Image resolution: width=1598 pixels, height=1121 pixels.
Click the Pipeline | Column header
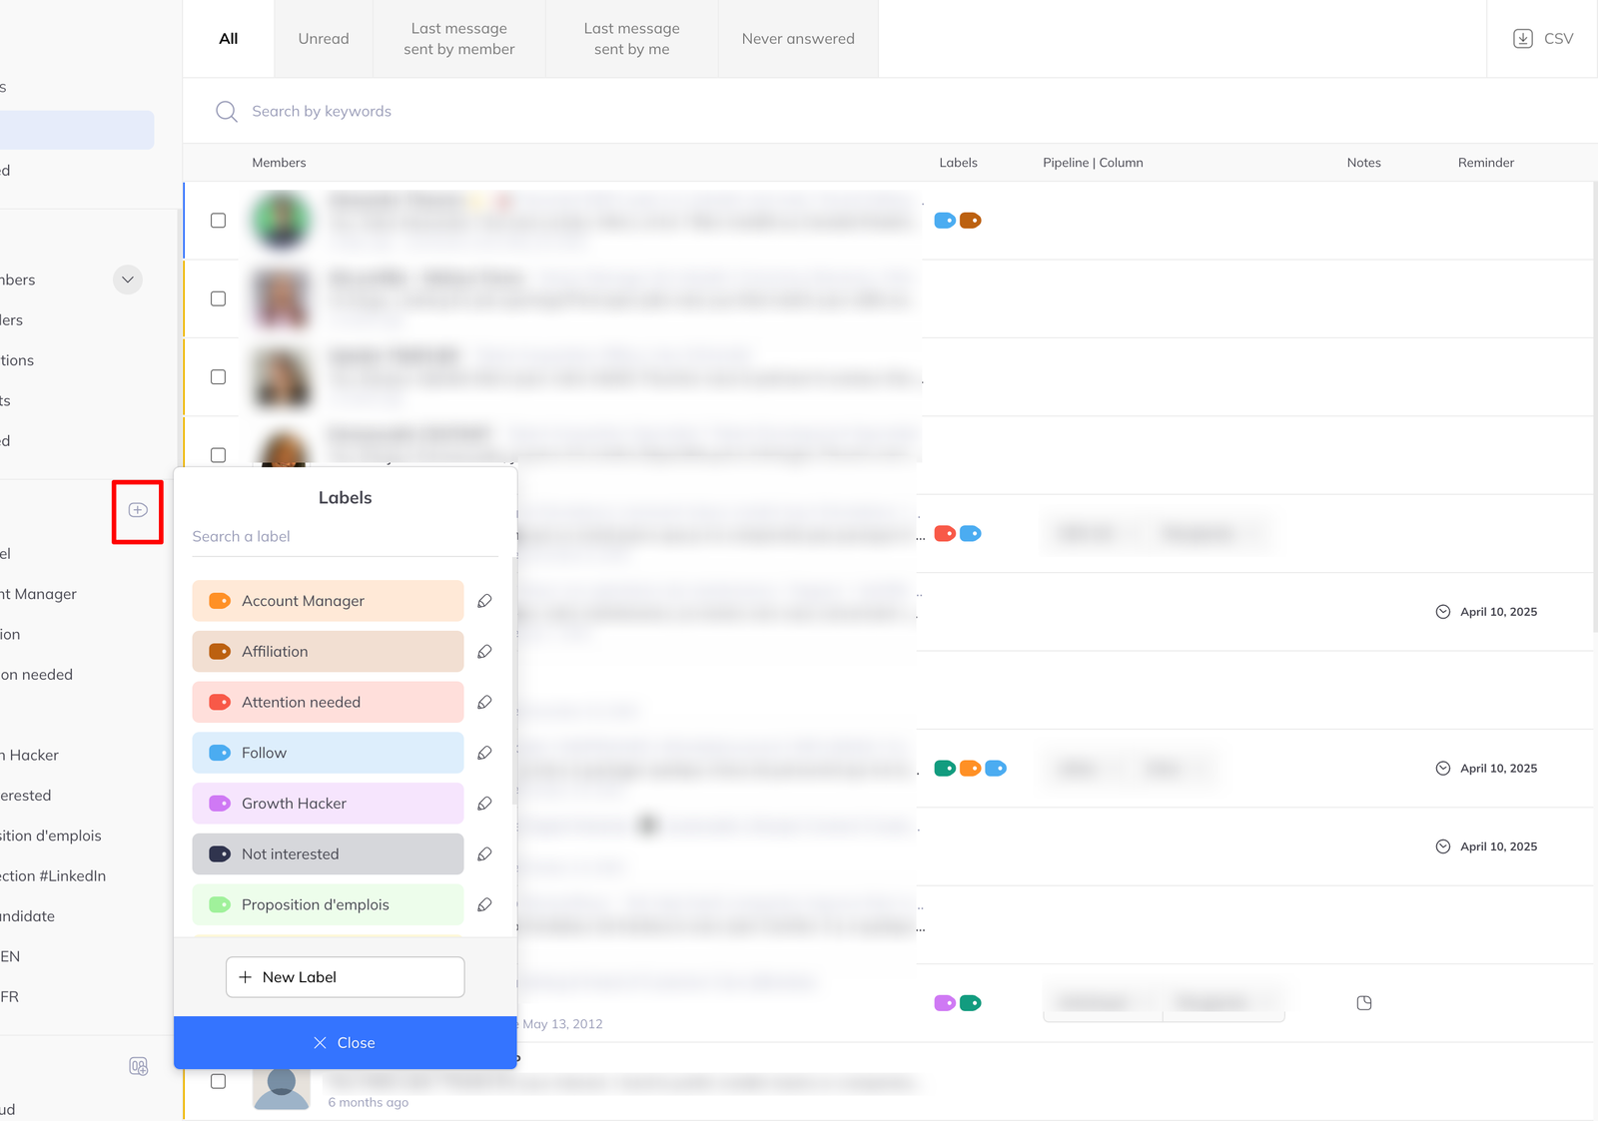(1093, 163)
